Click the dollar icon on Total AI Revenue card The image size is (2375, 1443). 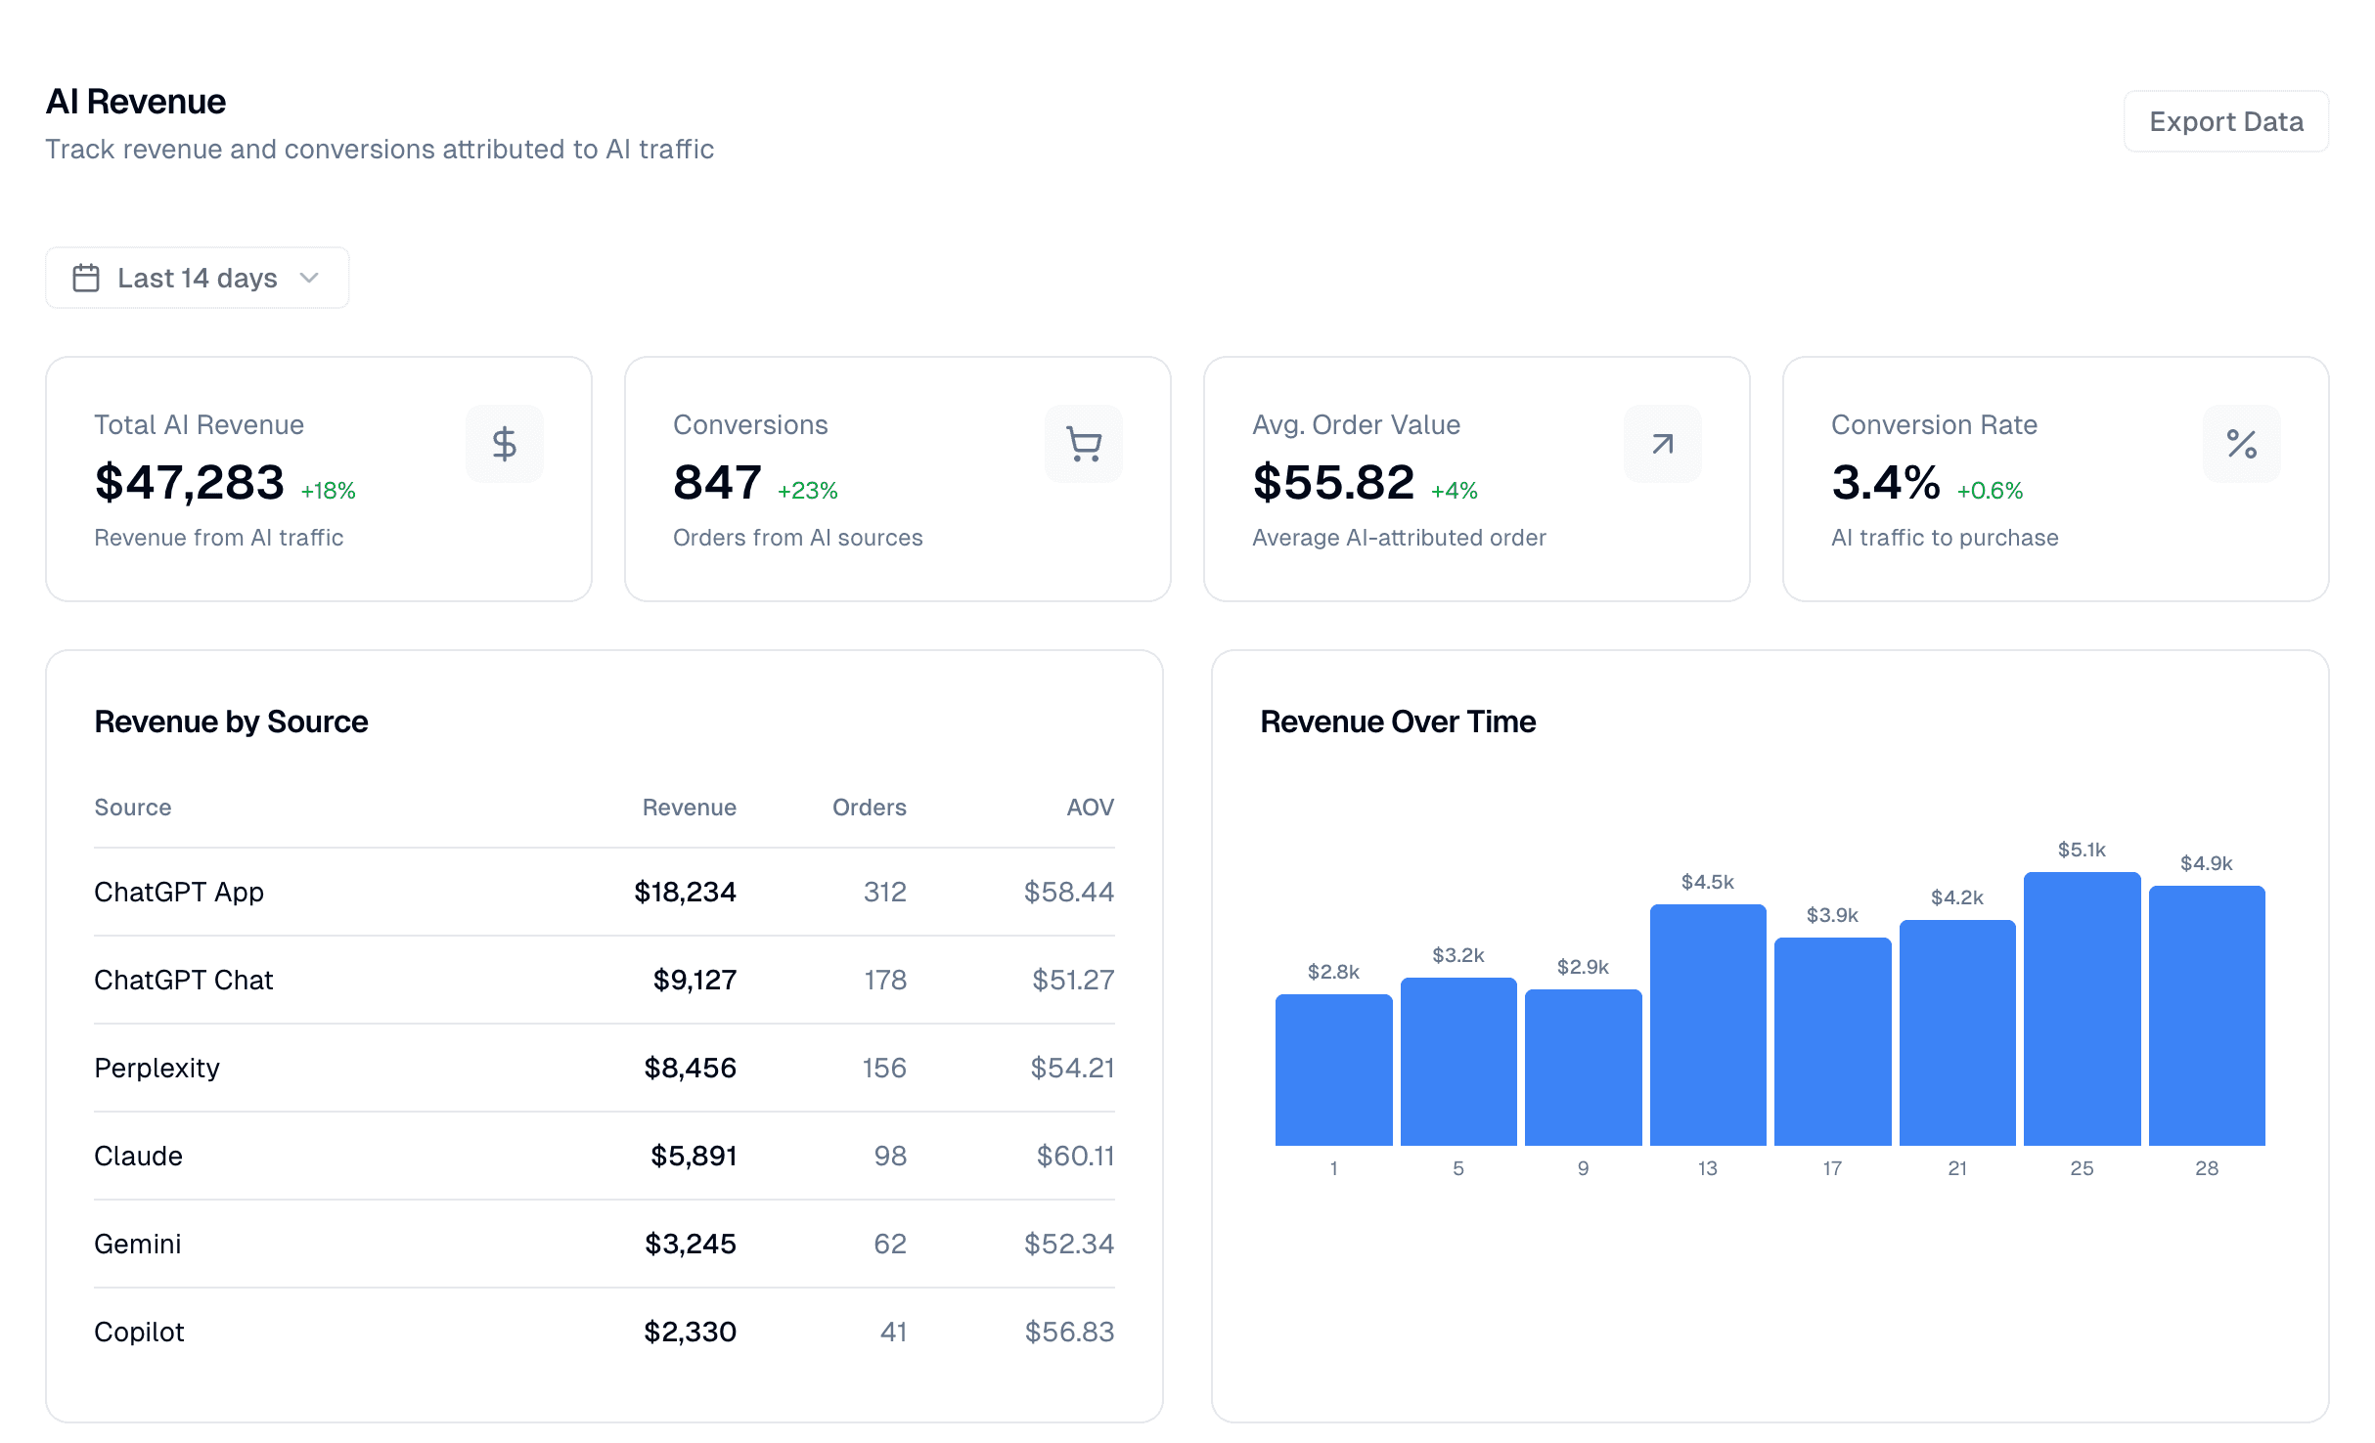tap(505, 444)
